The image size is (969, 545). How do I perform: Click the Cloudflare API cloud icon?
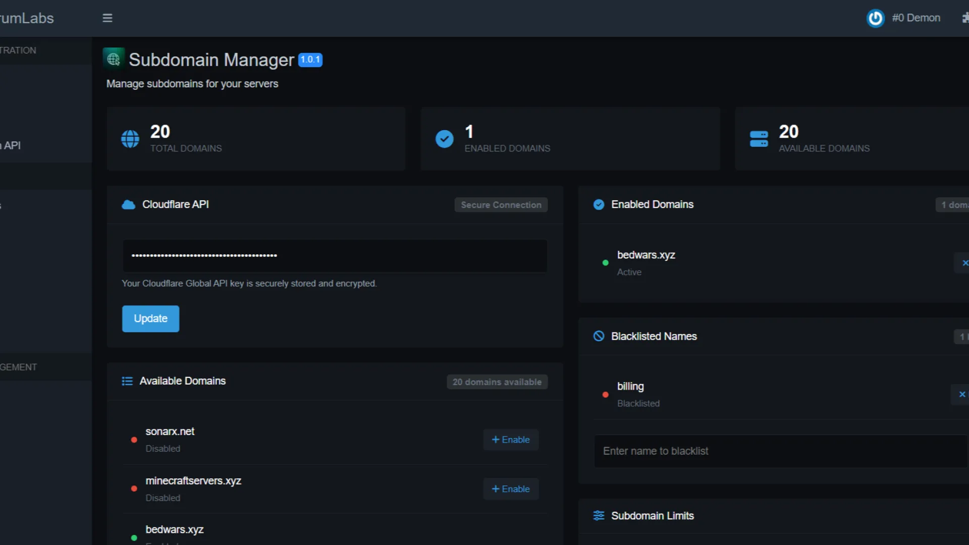coord(129,204)
